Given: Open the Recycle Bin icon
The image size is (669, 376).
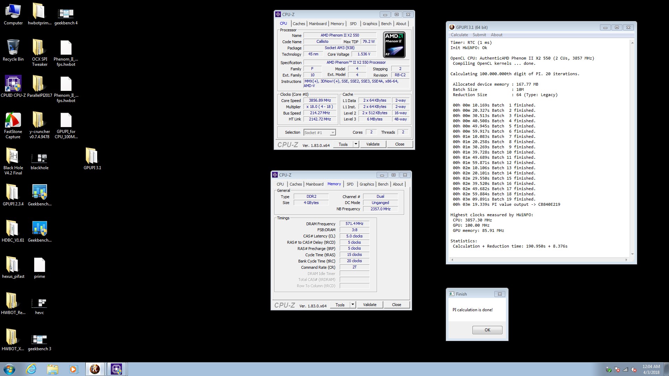Looking at the screenshot, I should coord(13,50).
